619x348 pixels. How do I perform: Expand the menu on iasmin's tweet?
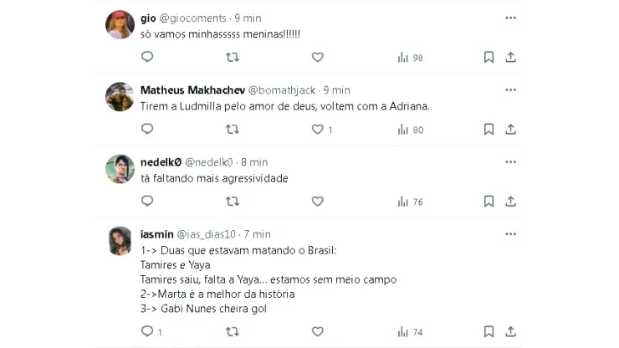pyautogui.click(x=510, y=234)
